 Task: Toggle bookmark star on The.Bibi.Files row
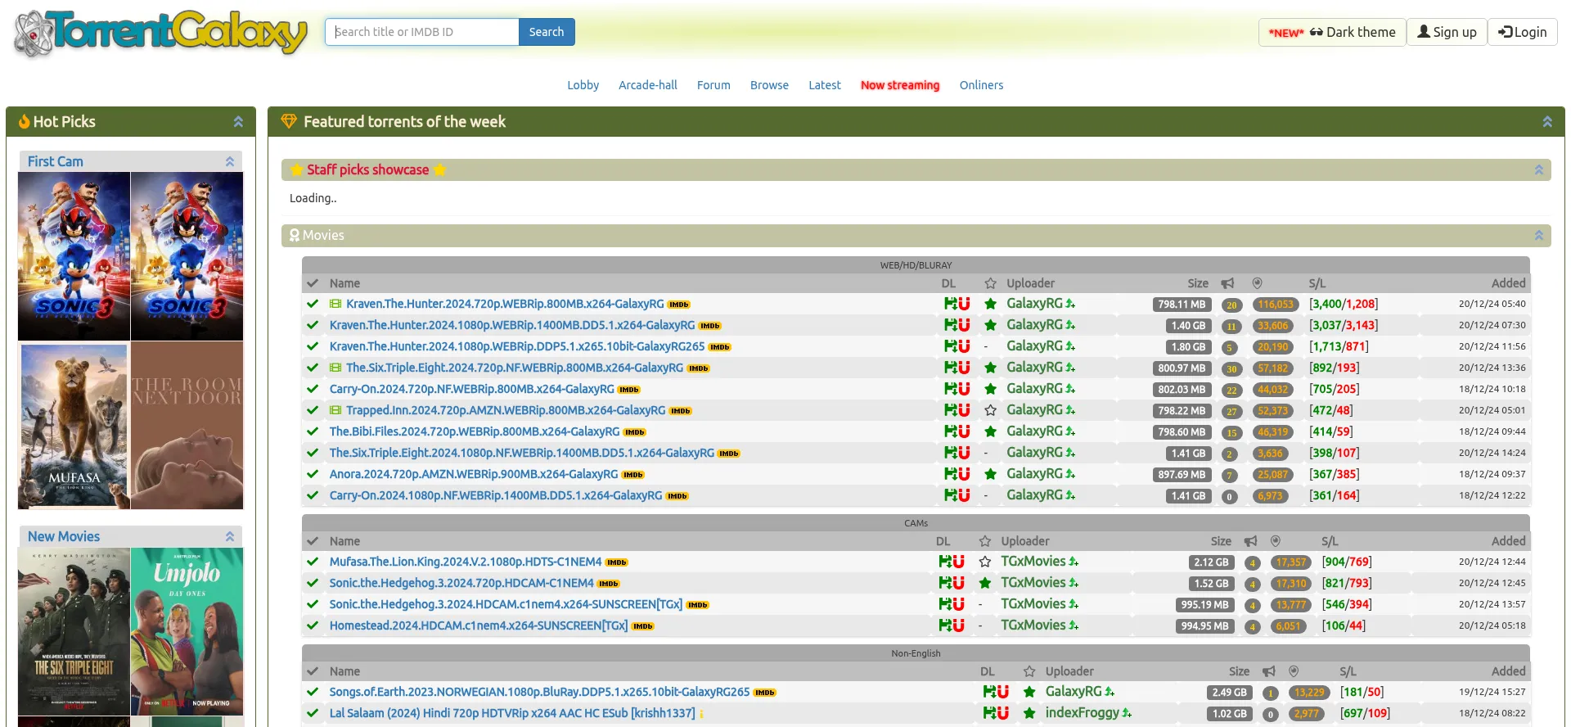(x=990, y=431)
